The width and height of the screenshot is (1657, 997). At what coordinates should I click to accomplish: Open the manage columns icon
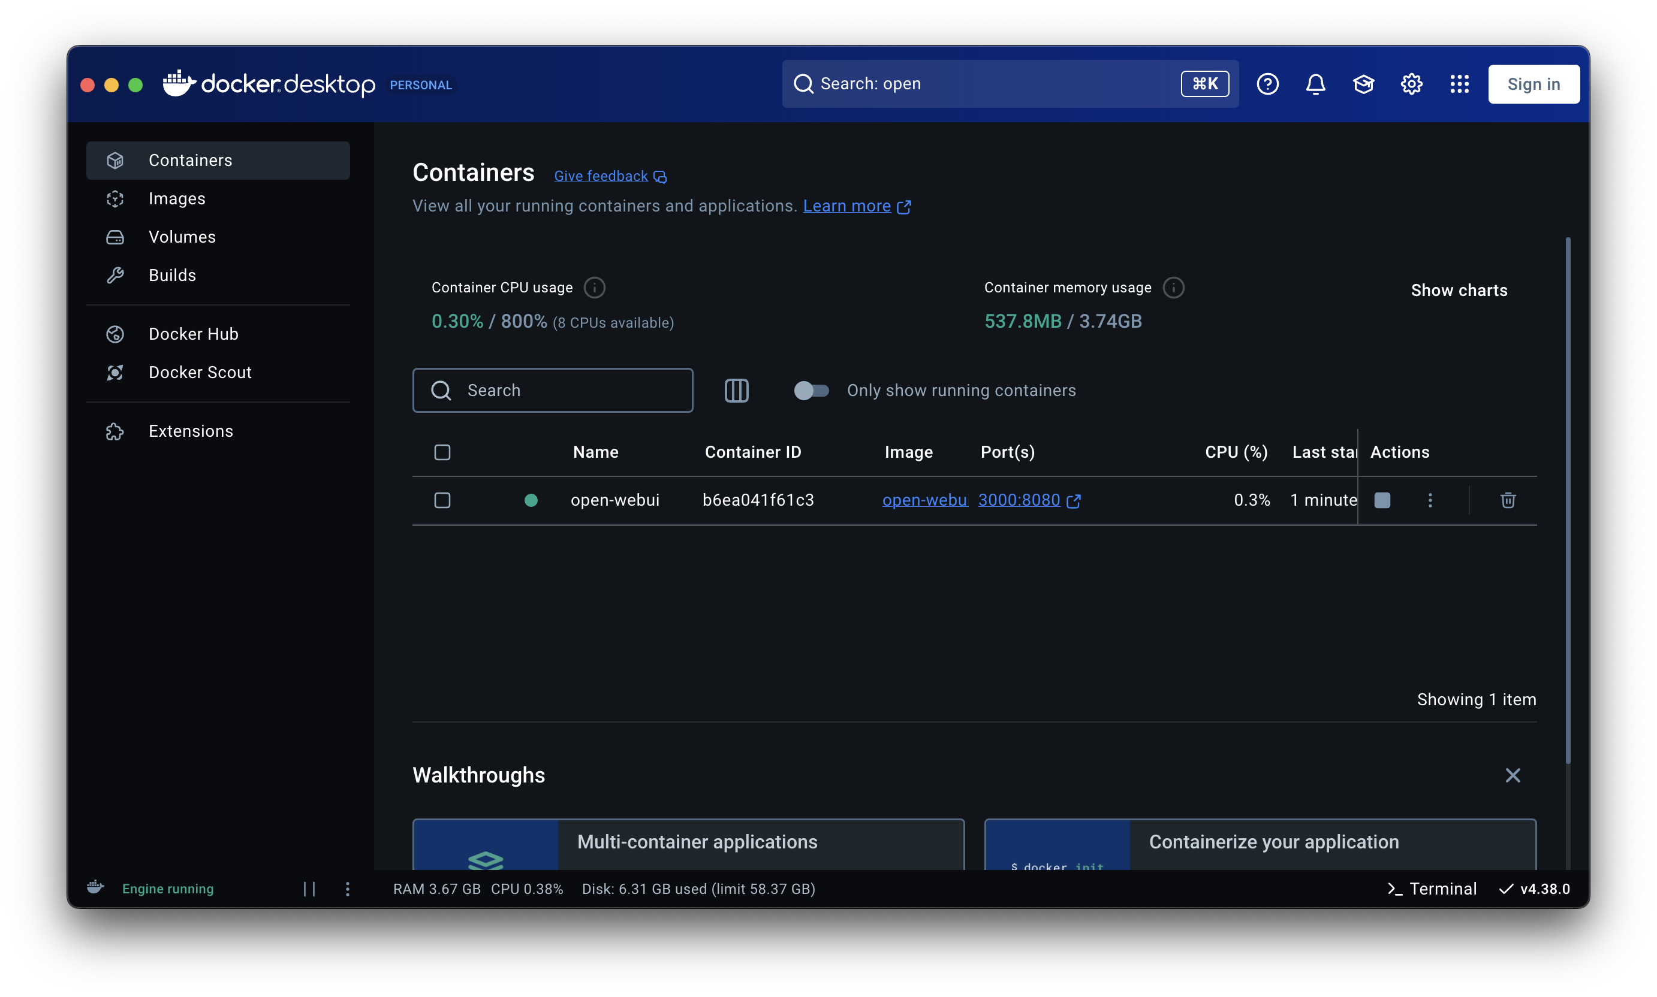point(736,390)
